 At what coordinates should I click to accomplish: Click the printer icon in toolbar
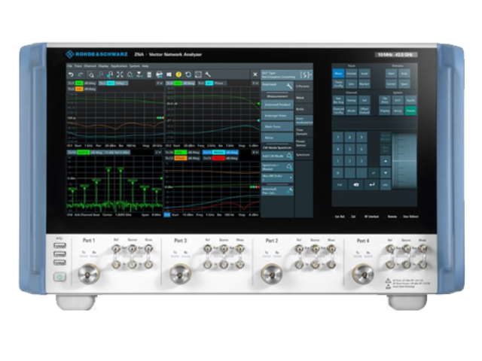tap(159, 74)
